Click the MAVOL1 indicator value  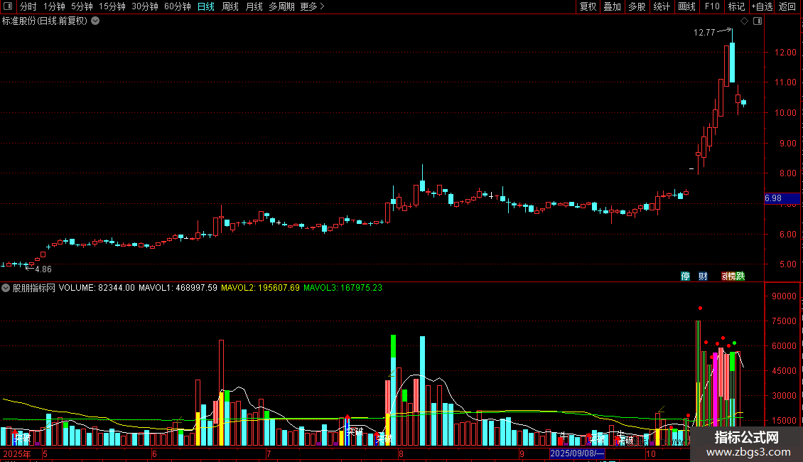click(x=178, y=288)
